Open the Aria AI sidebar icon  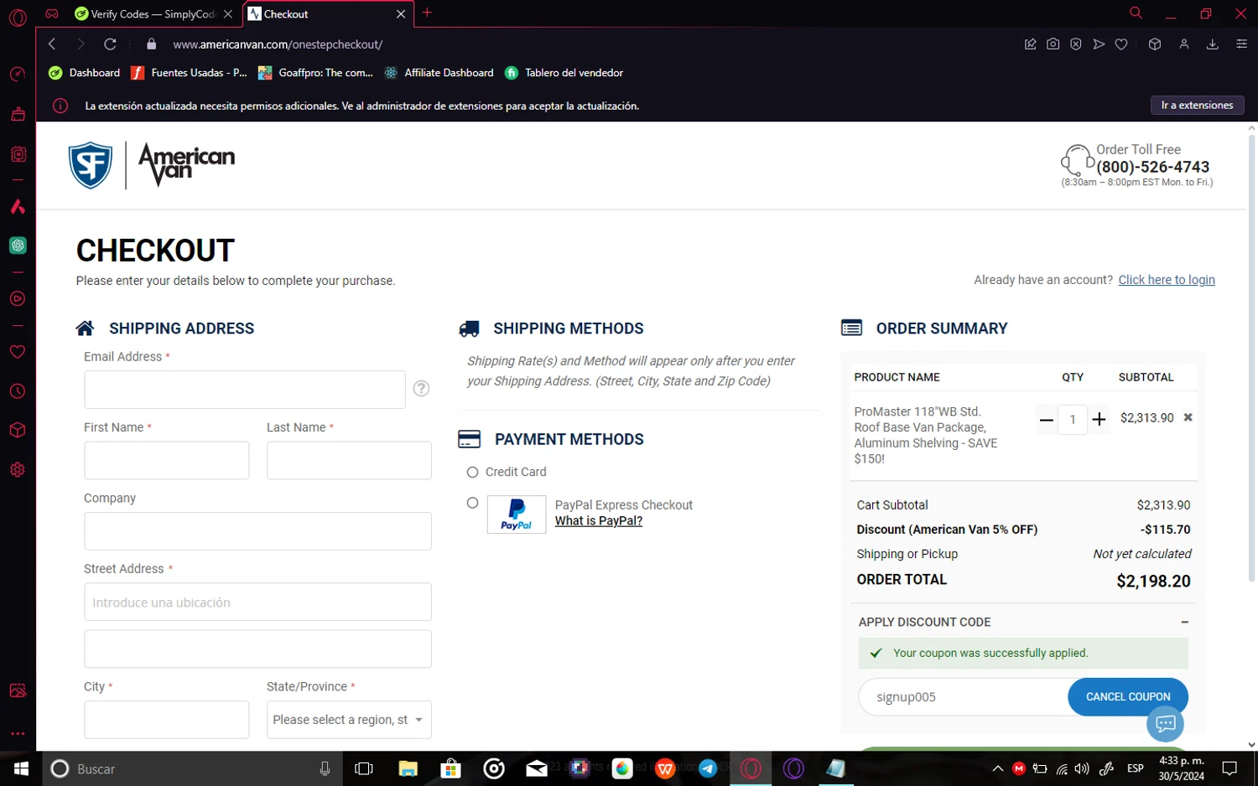(x=18, y=207)
